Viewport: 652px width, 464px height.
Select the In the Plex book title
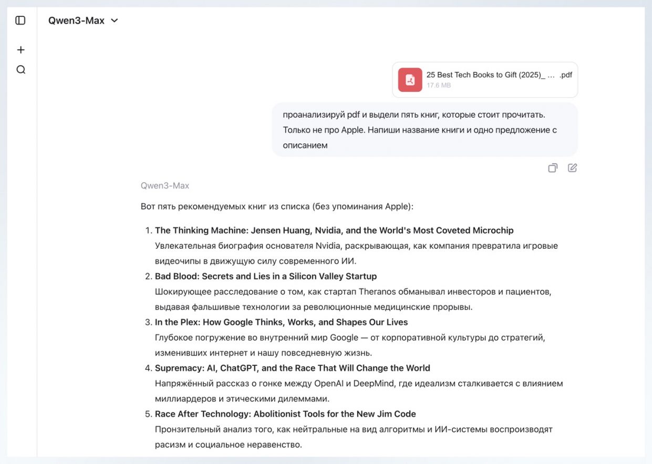pos(281,322)
